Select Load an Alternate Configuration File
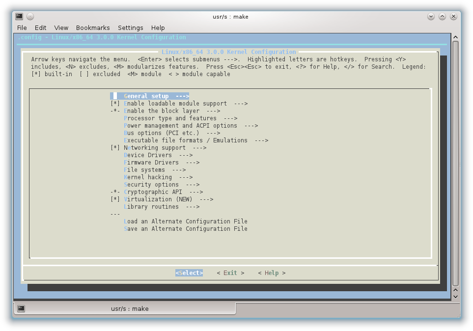Viewport: 473px width, 331px height. coord(186,221)
